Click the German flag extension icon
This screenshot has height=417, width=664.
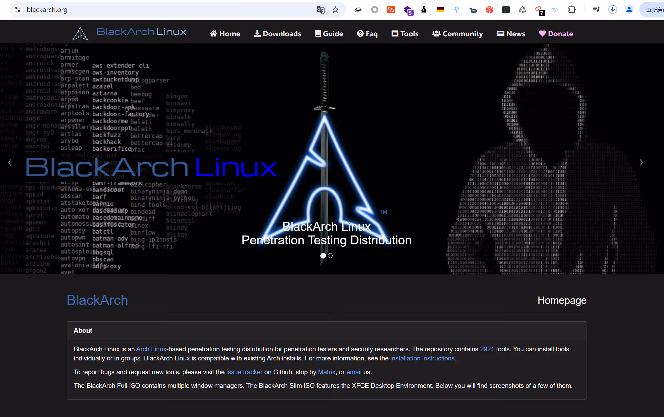pos(440,10)
